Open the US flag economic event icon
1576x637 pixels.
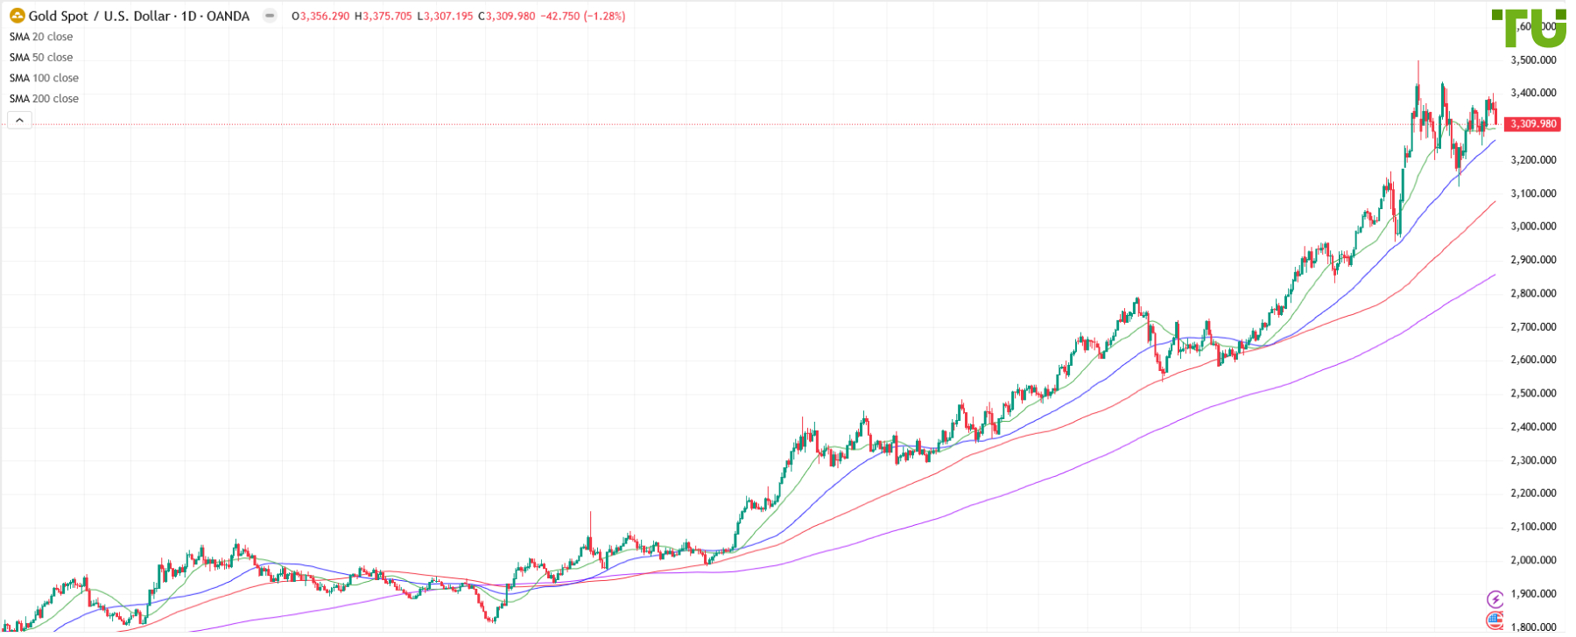click(1495, 621)
